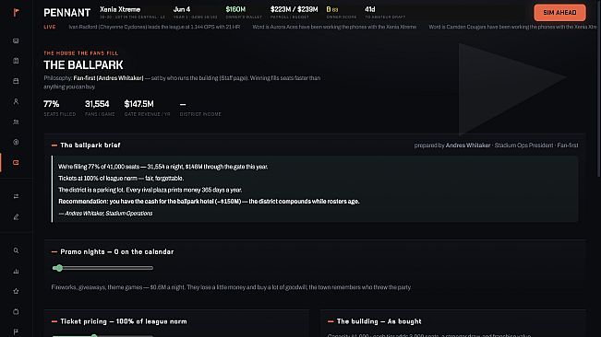
Task: Open the single person icon in sidebar
Action: click(x=16, y=101)
